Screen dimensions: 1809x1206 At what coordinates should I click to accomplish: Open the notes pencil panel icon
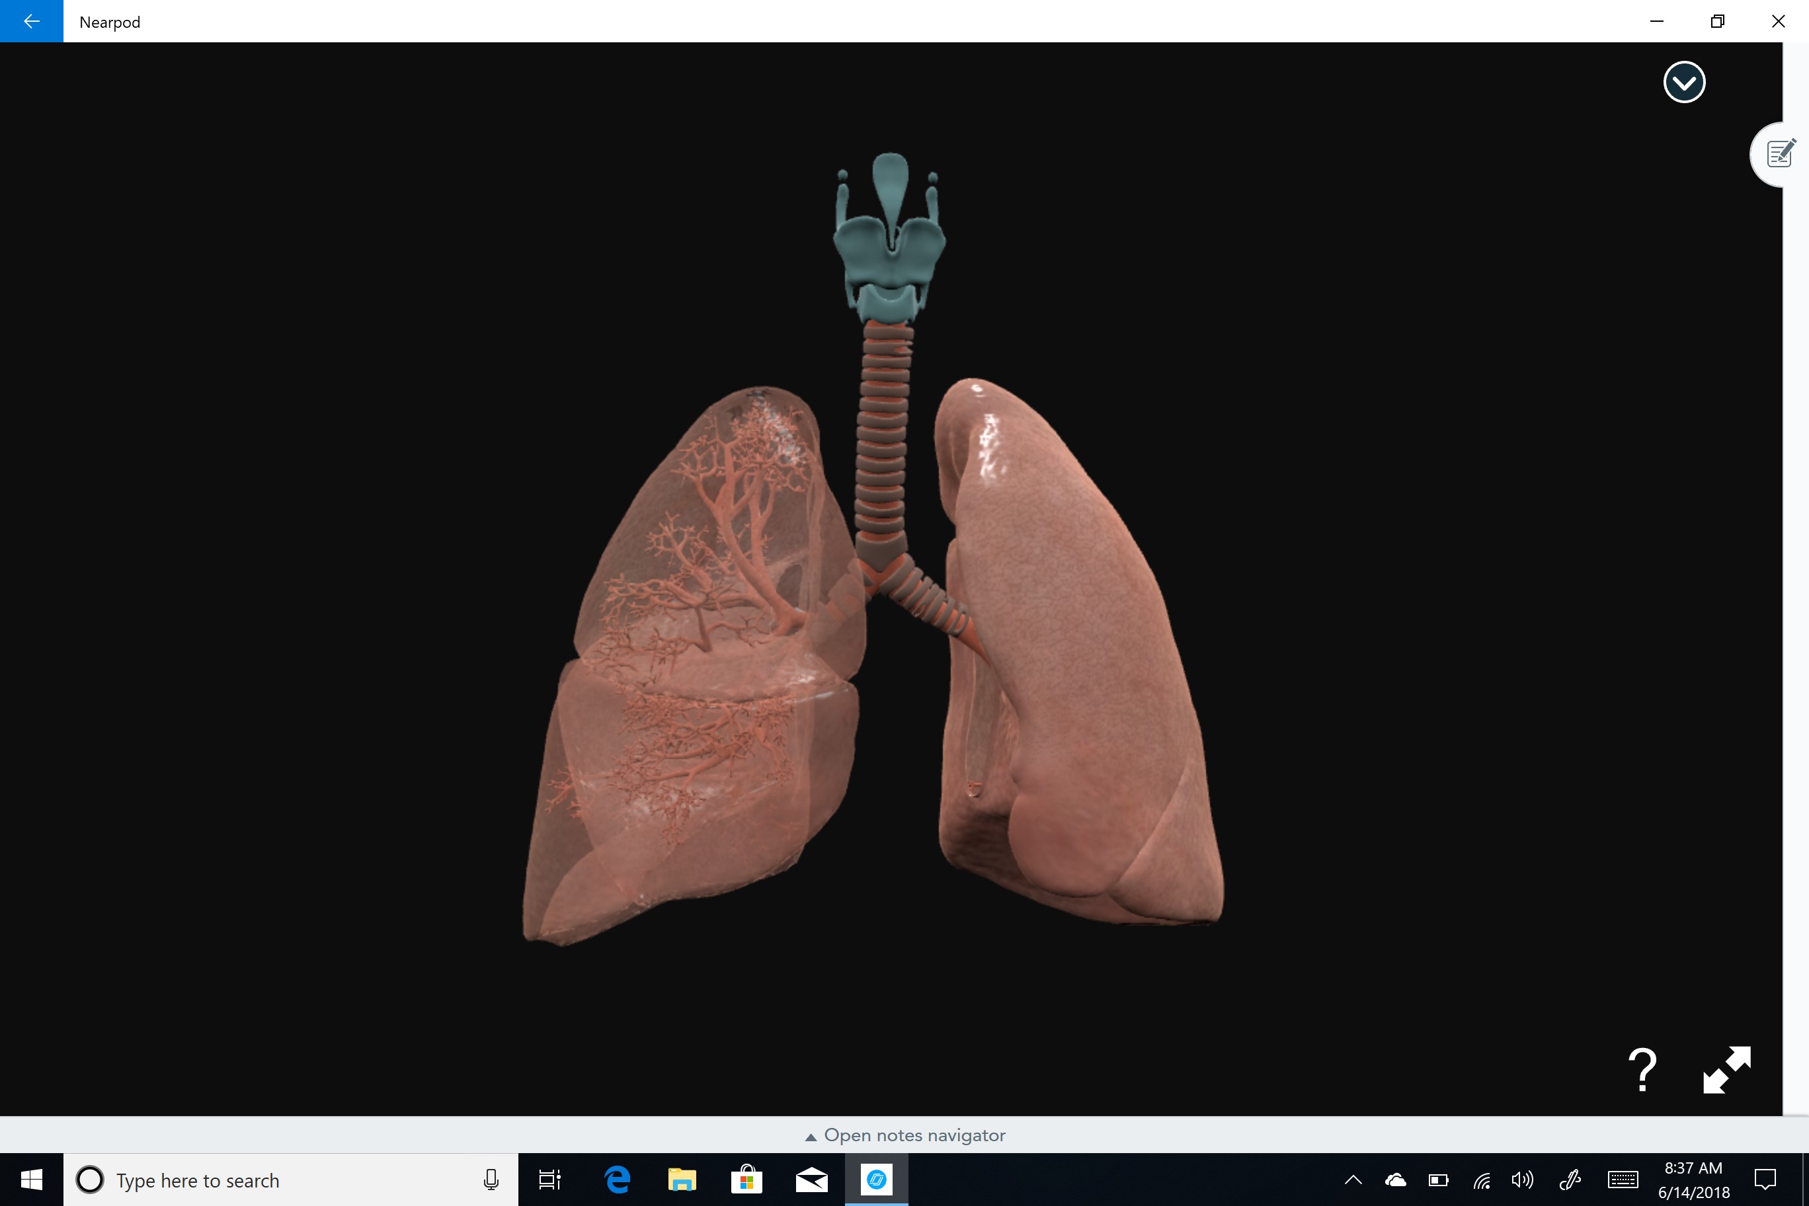pyautogui.click(x=1780, y=154)
